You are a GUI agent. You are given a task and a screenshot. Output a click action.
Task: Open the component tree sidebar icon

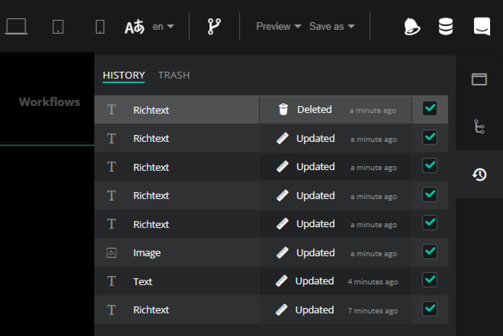(479, 127)
